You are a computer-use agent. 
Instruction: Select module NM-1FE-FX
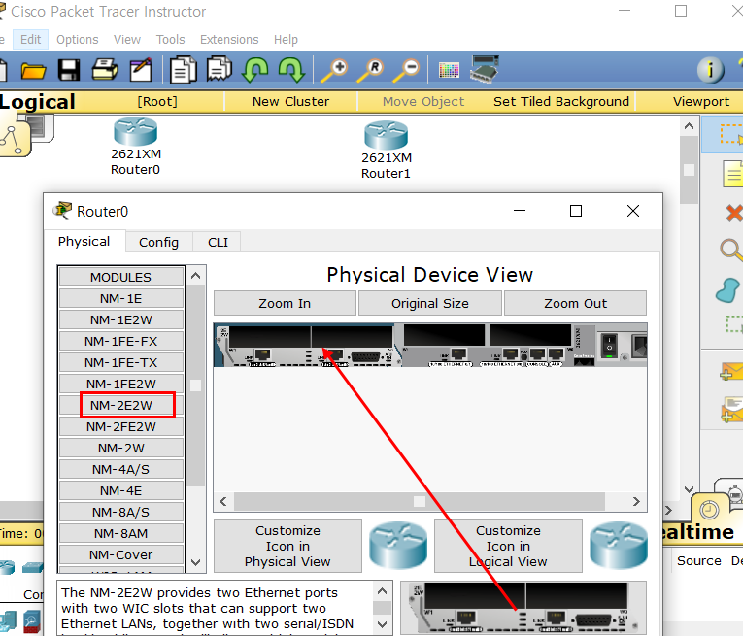tap(120, 341)
